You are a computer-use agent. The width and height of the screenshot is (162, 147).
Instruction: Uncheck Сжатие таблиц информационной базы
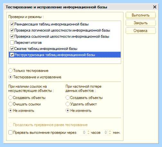pos(12,49)
